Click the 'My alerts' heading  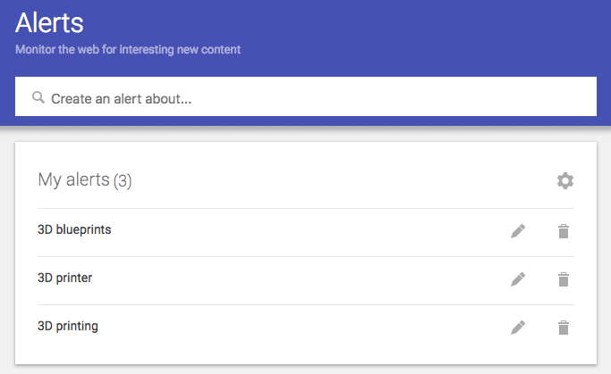(x=73, y=180)
